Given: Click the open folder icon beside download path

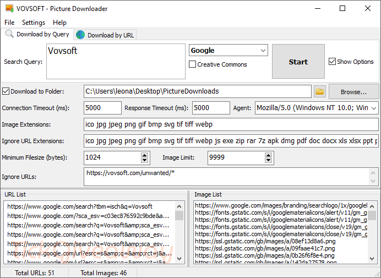Looking at the screenshot, I should click(320, 91).
